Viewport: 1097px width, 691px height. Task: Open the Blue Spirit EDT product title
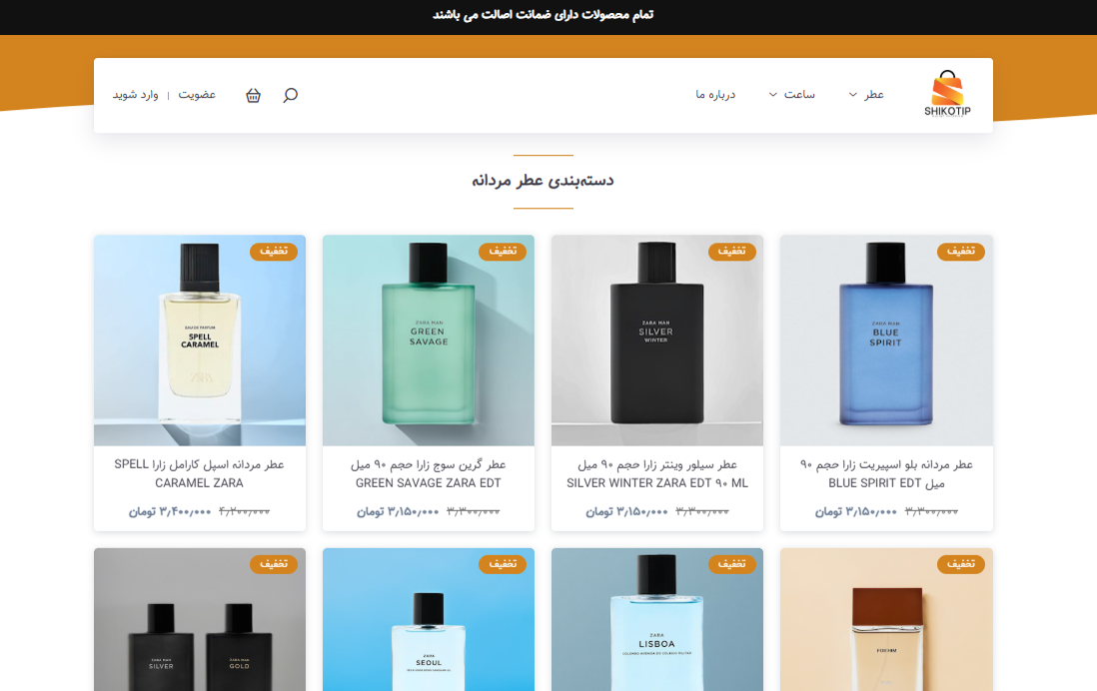[886, 473]
